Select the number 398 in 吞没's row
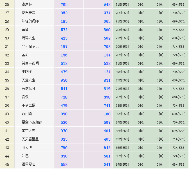This screenshot has height=169, width=189. [x=107, y=97]
